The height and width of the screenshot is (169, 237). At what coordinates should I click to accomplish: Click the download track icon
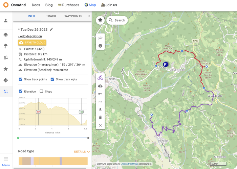100,109
